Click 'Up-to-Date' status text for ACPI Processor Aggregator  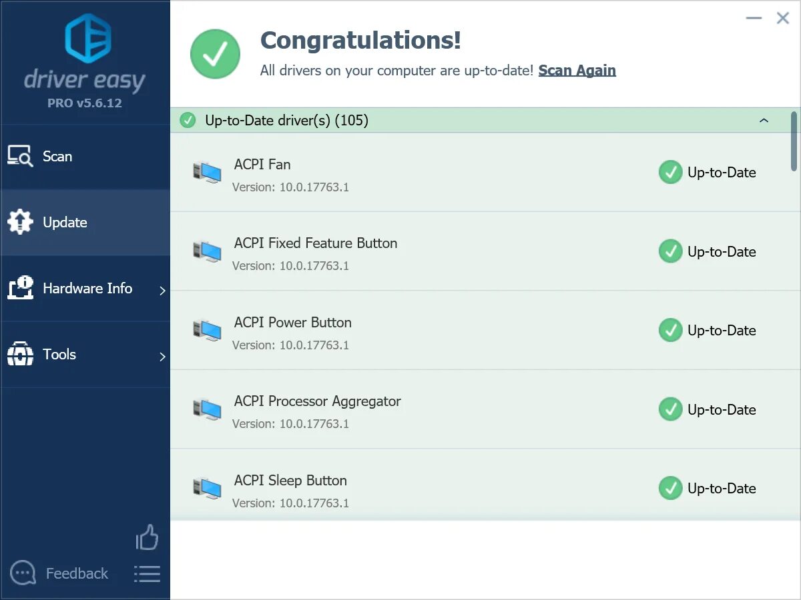722,409
